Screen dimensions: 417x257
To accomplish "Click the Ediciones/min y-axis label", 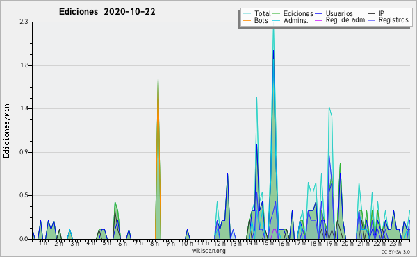I will click(6, 131).
